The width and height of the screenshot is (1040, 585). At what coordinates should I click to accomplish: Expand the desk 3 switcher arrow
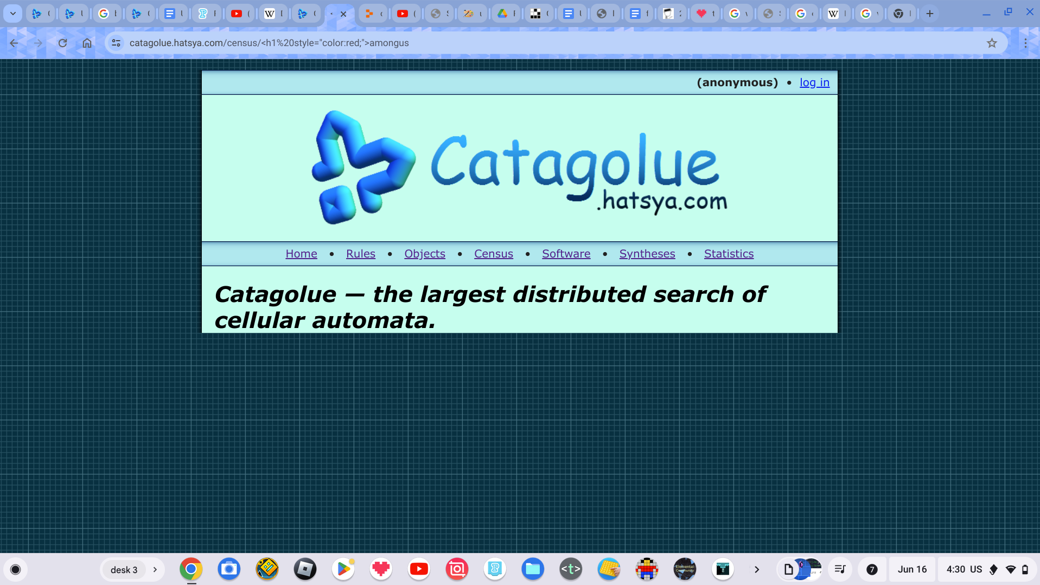155,569
